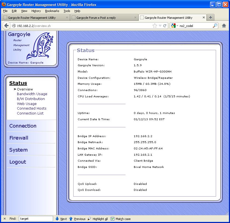Screen dimensions: 230x223
Task: Open the File menu
Action: 5,11
